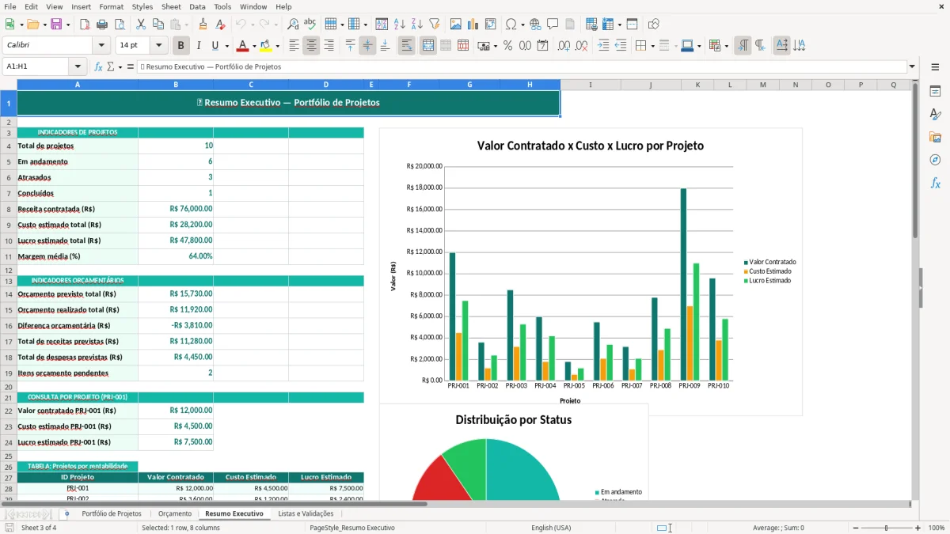Image resolution: width=950 pixels, height=534 pixels.
Task: Click the formula input line
Action: point(521,66)
